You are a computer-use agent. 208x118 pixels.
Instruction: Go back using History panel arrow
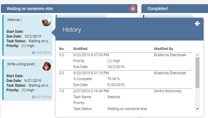[197, 24]
